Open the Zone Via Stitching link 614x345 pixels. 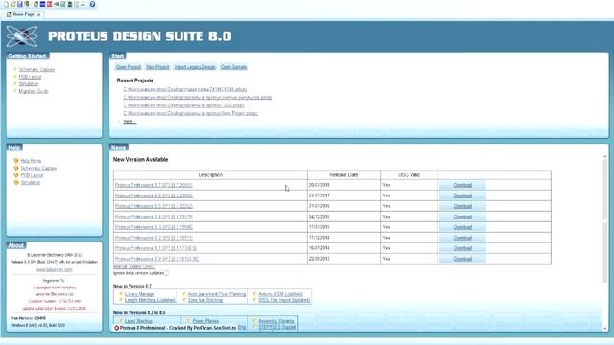pos(205,300)
